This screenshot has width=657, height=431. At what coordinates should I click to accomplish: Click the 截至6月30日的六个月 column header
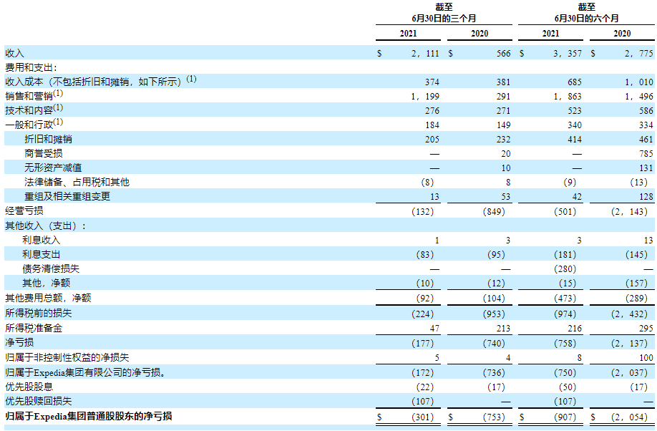click(586, 12)
